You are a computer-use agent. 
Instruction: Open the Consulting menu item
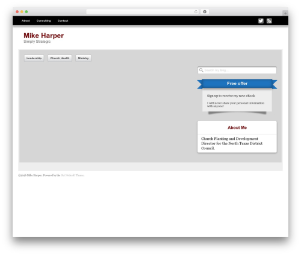43,20
